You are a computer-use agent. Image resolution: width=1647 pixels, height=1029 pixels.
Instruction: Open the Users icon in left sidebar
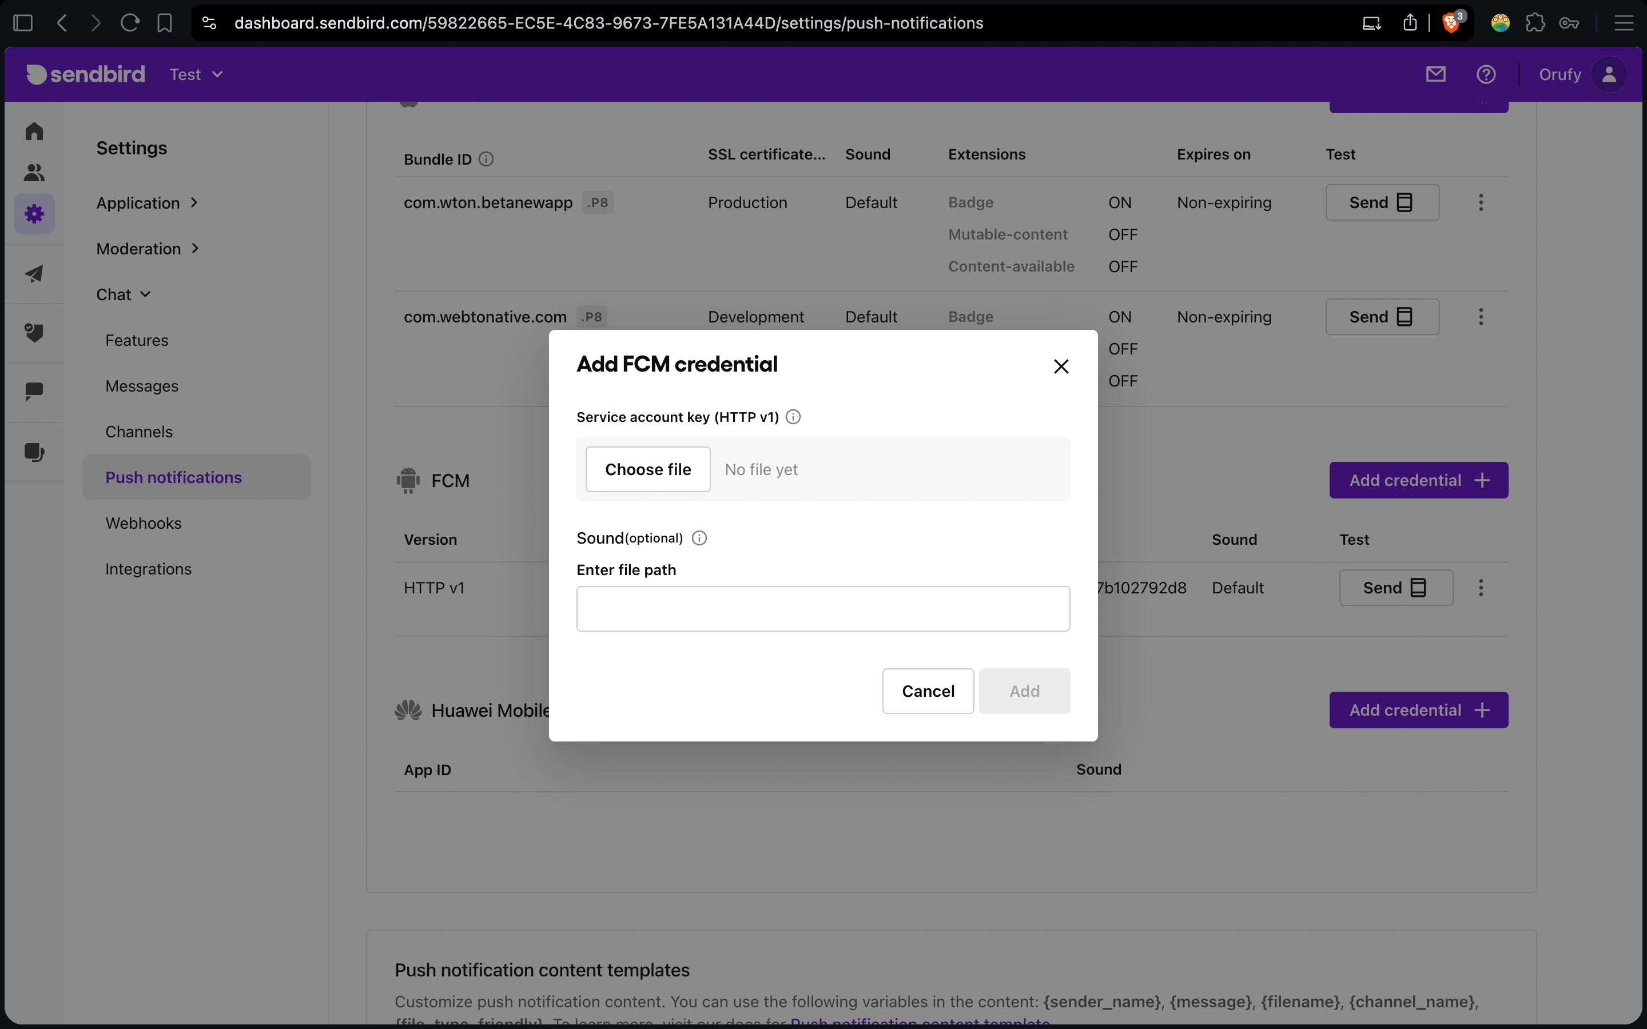(34, 173)
